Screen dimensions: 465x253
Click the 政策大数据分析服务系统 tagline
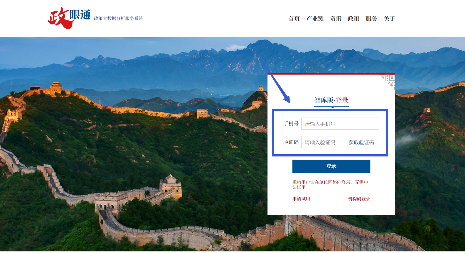119,18
